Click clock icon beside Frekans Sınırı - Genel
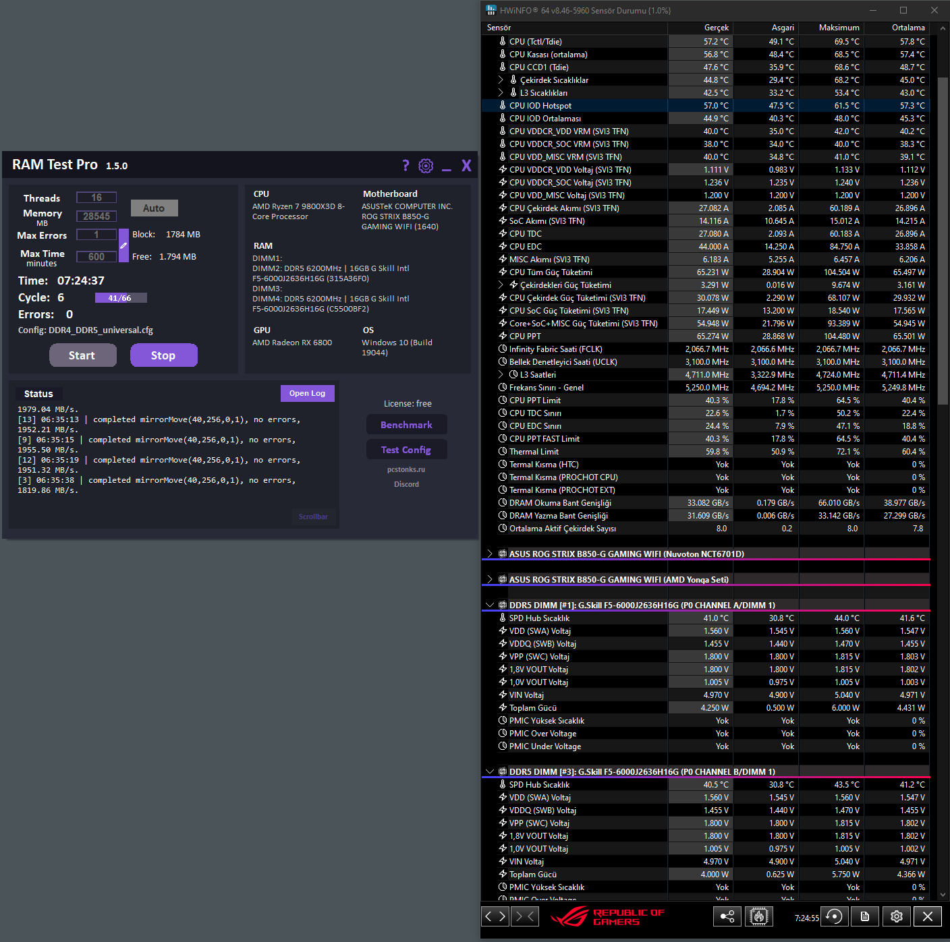This screenshot has width=950, height=942. point(503,387)
